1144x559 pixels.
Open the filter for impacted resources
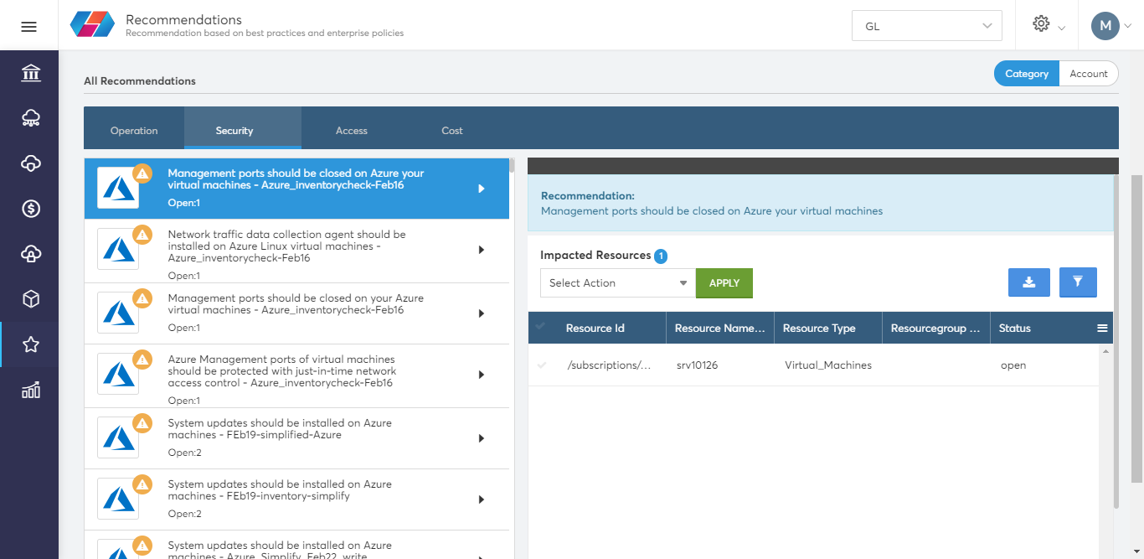tap(1078, 282)
